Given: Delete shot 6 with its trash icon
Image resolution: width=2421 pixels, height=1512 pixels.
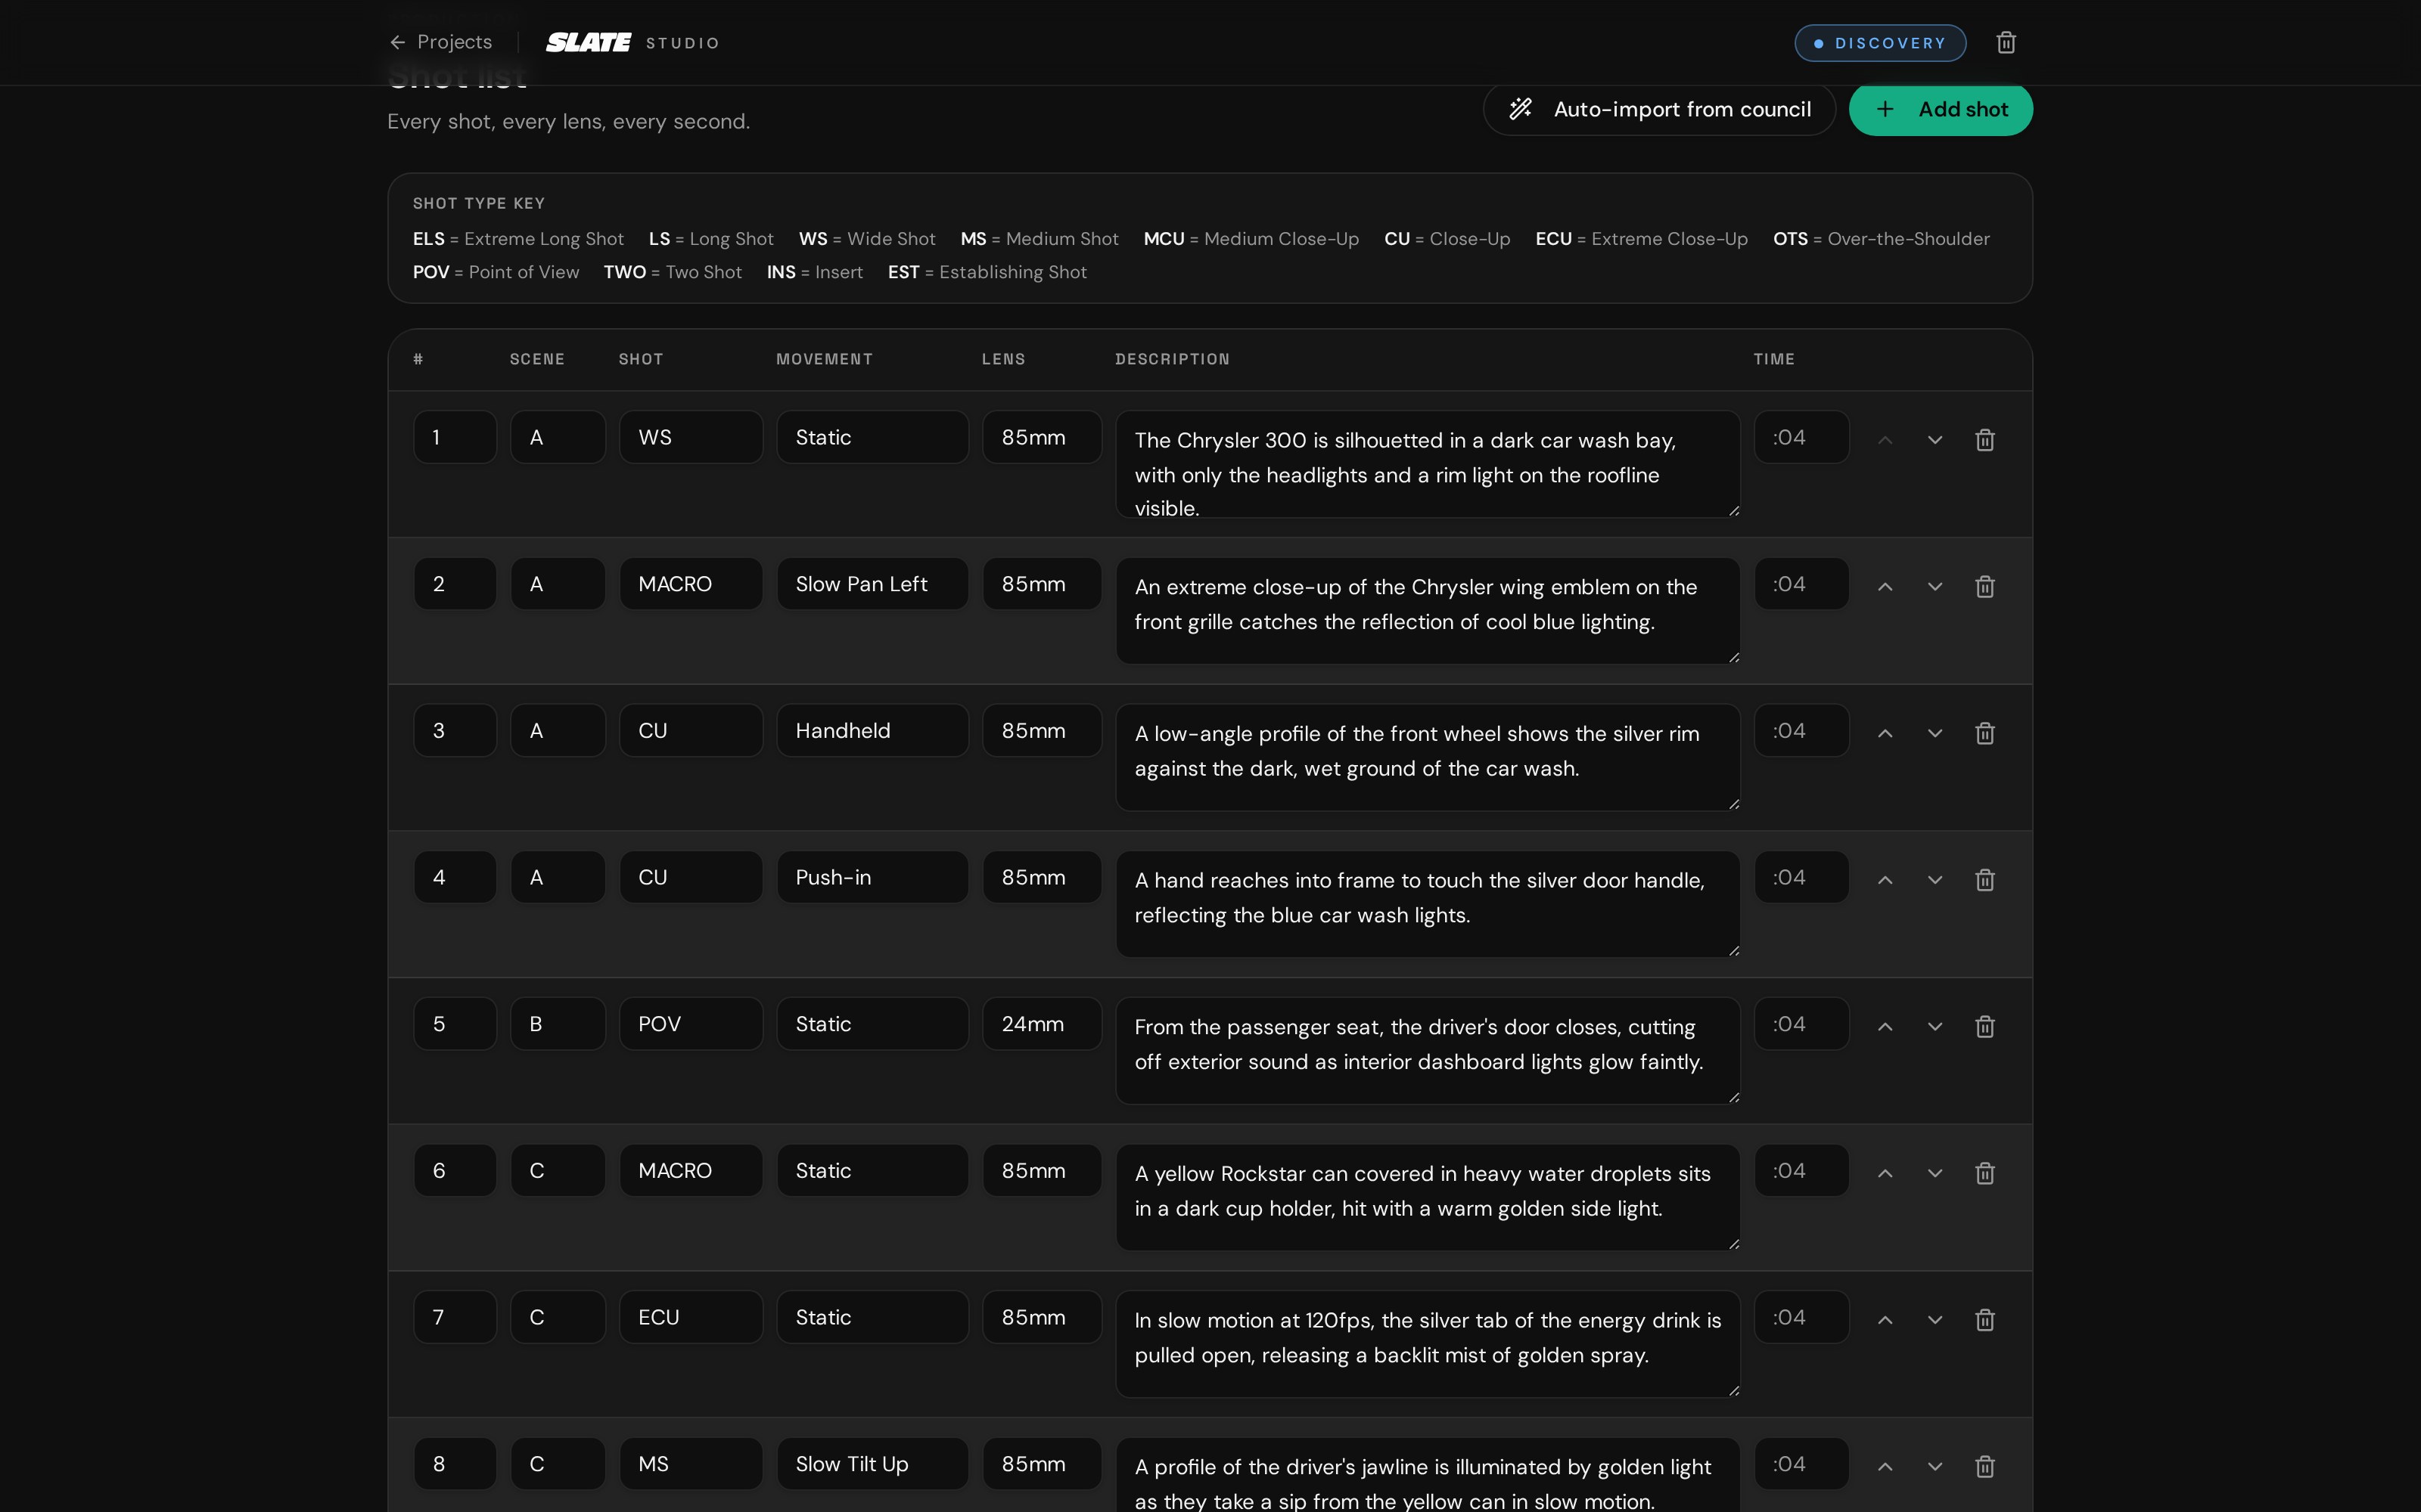Looking at the screenshot, I should coord(1984,1173).
